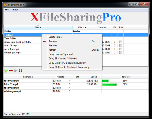
Task: Select Copy Link to Clipboard
Action: point(72,54)
